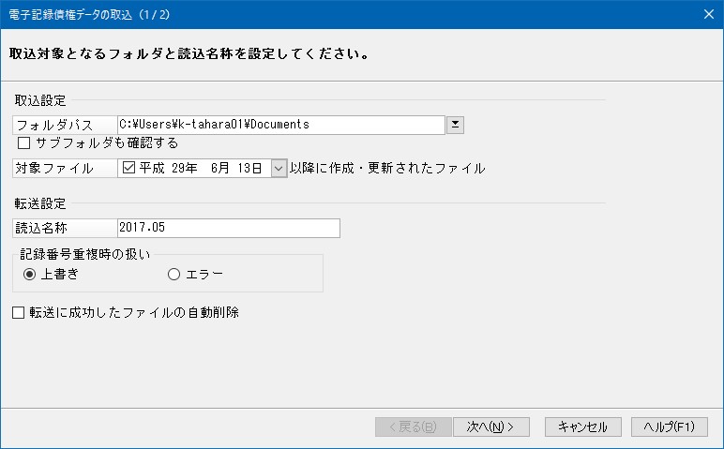Choose the エラー radio option
724x449 pixels.
point(173,275)
